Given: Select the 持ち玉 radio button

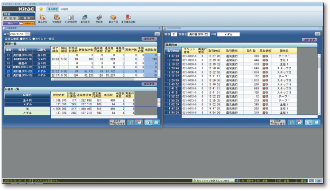Looking at the screenshot, I should click(21, 39).
